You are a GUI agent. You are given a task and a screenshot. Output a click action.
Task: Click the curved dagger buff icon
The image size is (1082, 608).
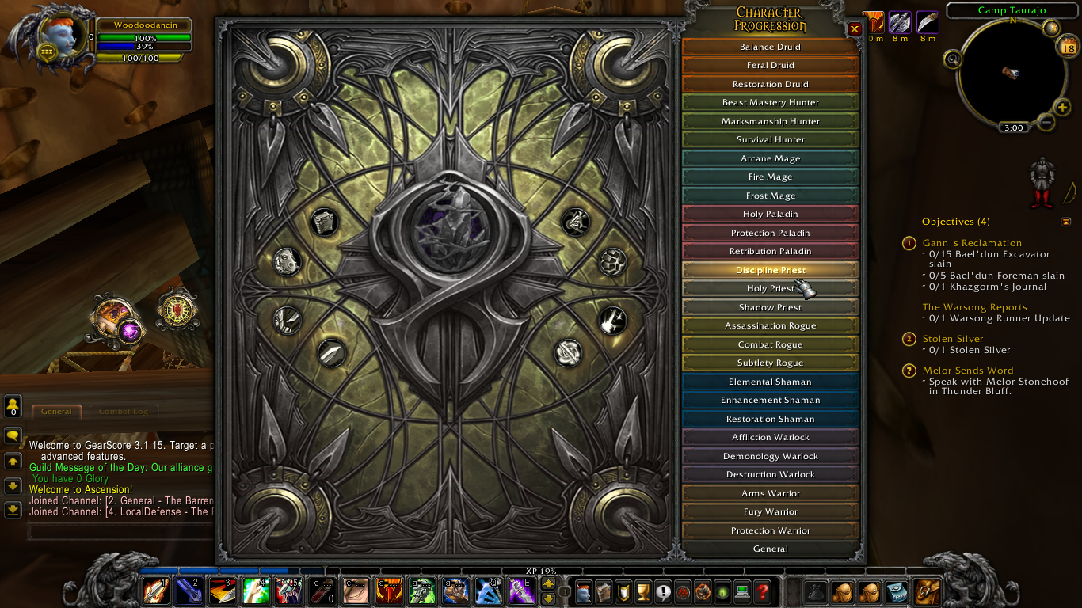point(928,22)
